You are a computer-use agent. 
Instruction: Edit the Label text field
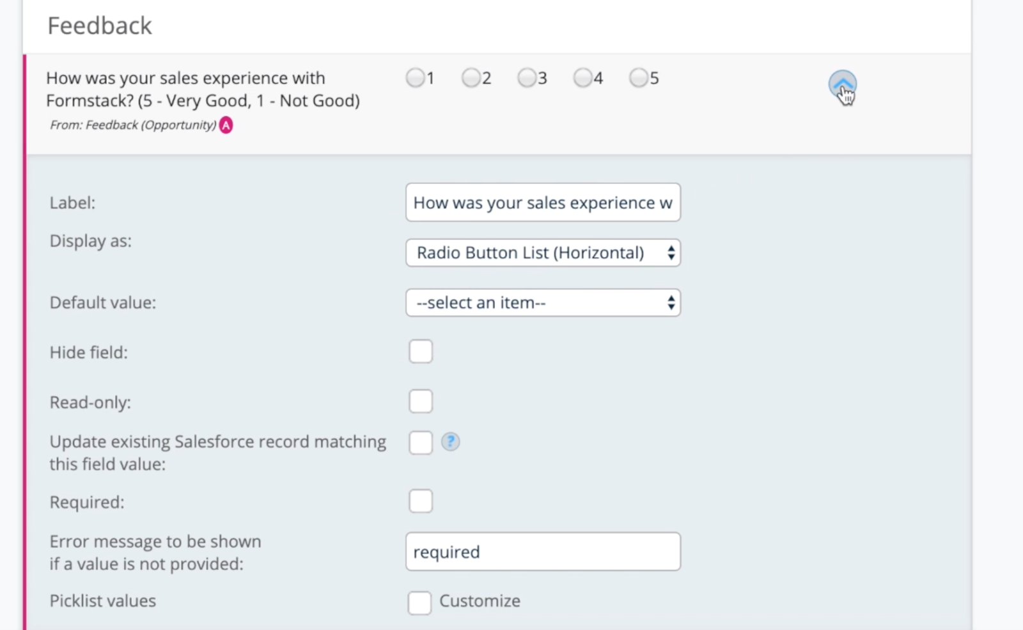(543, 203)
